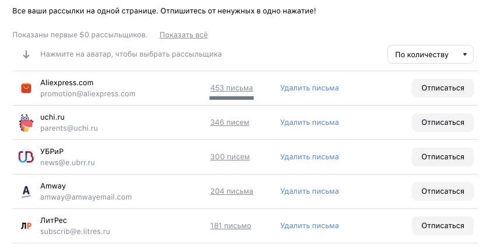
Task: Click Удалить письма for uchi.ru
Action: tap(309, 123)
